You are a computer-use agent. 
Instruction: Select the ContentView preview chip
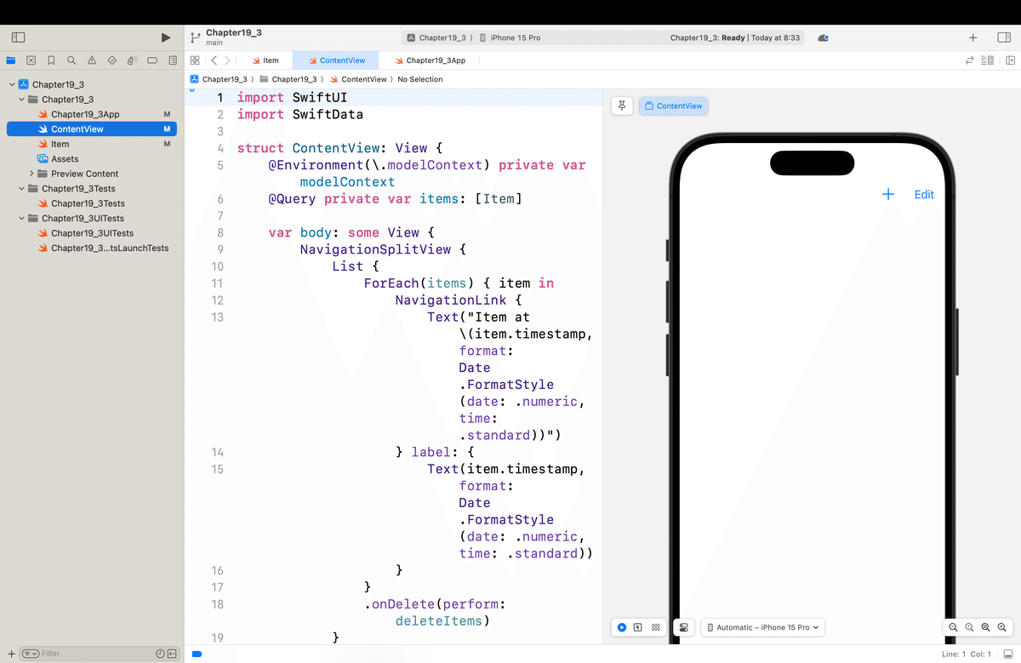[673, 106]
